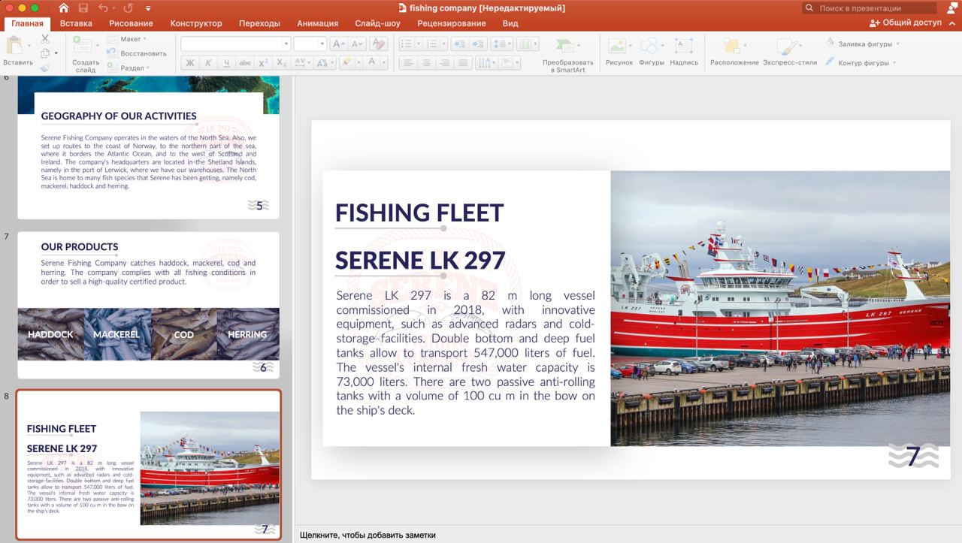Click the scissors cut icon
Viewport: 962px width, 543px height.
(x=45, y=39)
